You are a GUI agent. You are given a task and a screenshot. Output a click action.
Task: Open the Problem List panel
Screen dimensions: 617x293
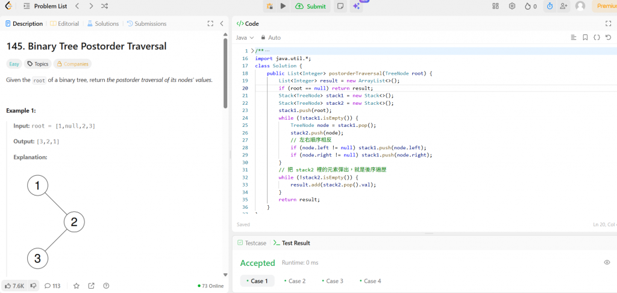pyautogui.click(x=45, y=6)
